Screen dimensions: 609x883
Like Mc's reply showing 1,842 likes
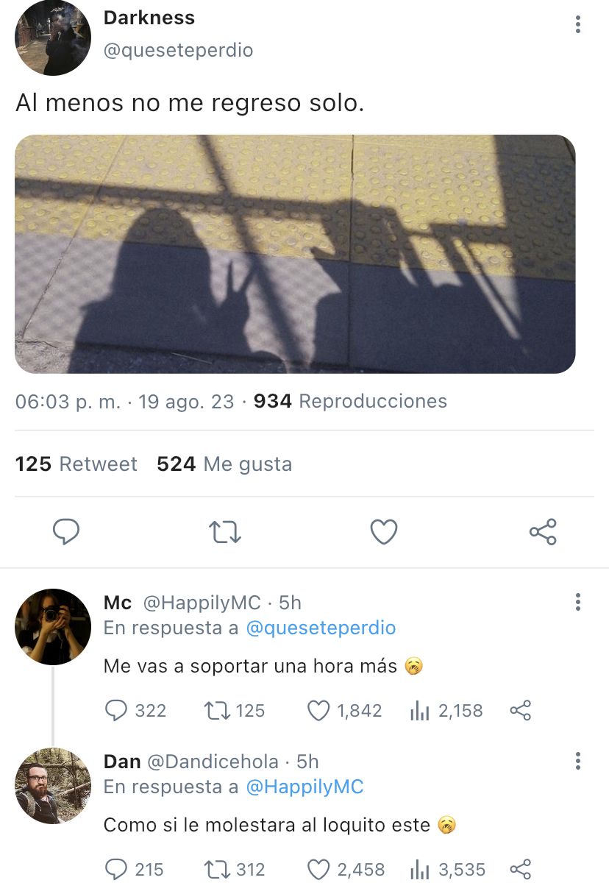(x=344, y=710)
